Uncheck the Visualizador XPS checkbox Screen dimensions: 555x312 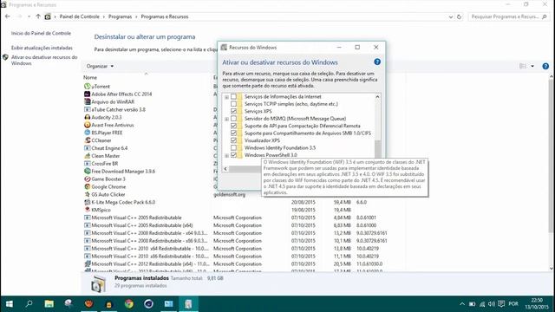tap(233, 140)
